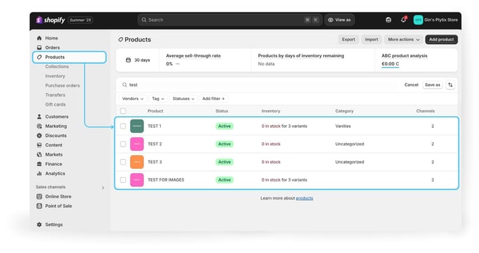Tick the checkbox for TEST 2
The image size is (479, 253).
click(123, 144)
